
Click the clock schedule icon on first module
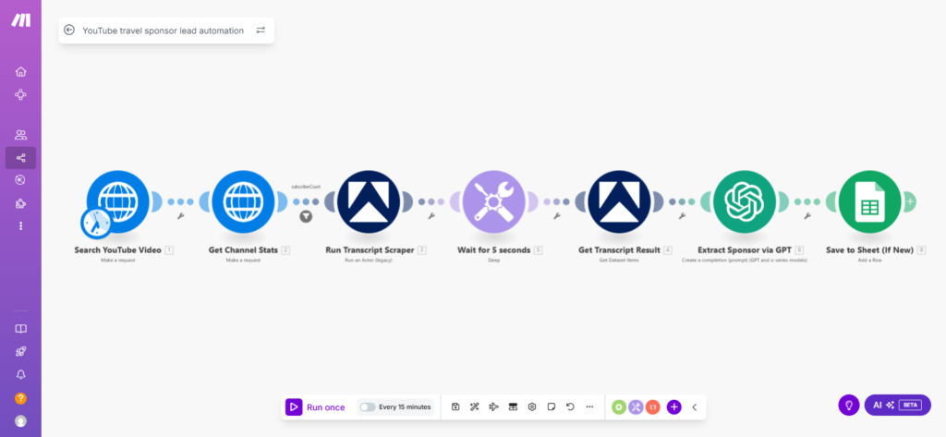tap(96, 224)
